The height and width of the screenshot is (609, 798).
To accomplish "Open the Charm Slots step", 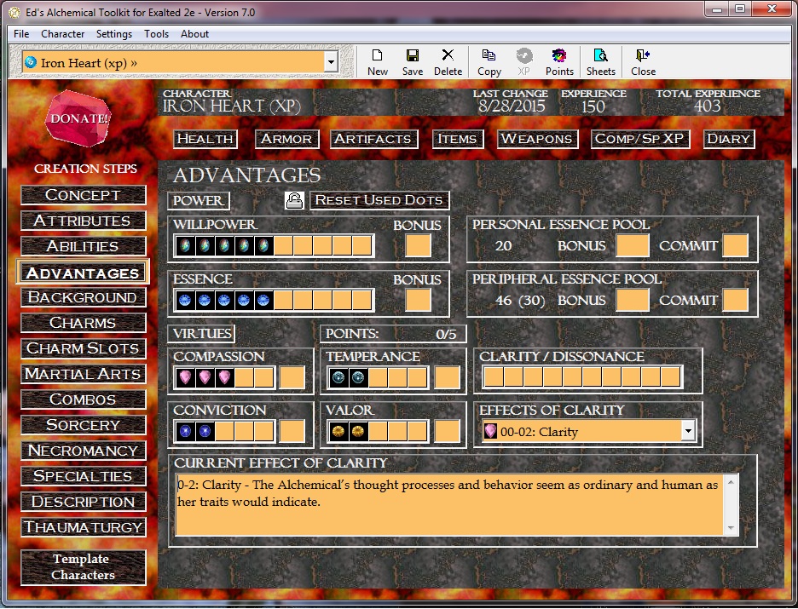I will [x=83, y=348].
